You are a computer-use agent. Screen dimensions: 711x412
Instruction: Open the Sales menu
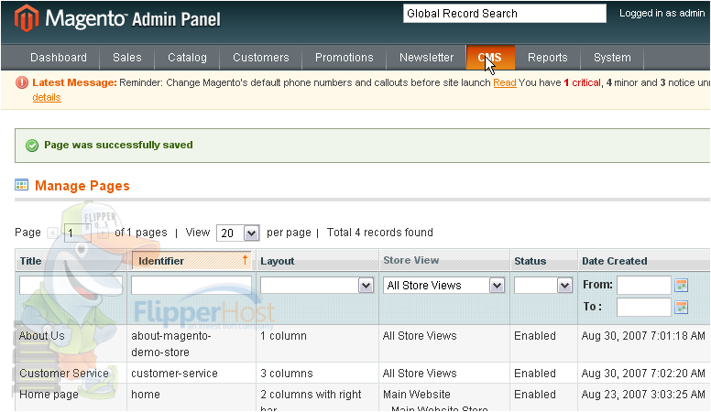click(127, 58)
